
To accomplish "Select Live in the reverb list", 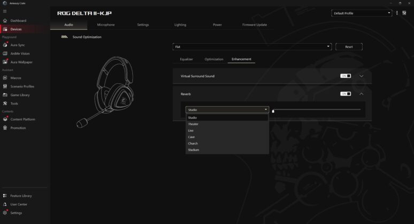I will (227, 131).
